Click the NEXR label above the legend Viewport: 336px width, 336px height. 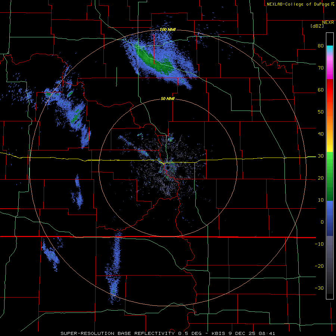click(x=328, y=22)
